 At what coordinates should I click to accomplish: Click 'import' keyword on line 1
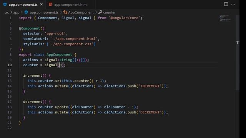click(25, 18)
